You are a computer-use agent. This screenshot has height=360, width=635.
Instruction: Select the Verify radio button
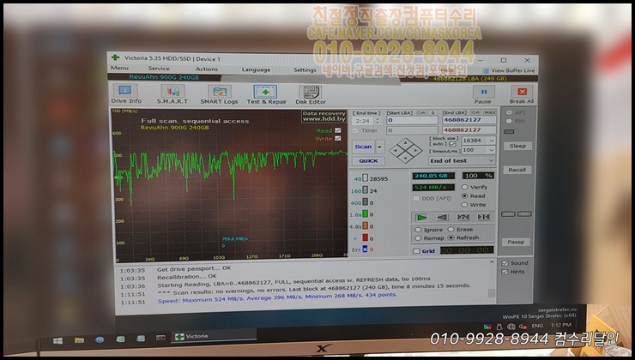pos(464,187)
